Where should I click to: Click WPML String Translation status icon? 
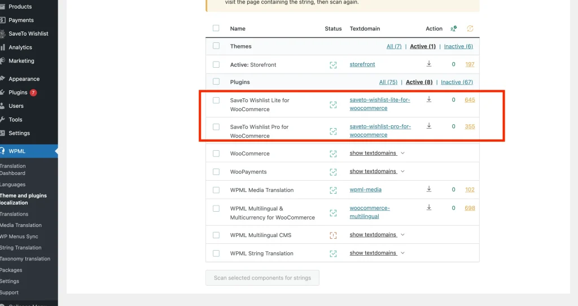pyautogui.click(x=333, y=253)
